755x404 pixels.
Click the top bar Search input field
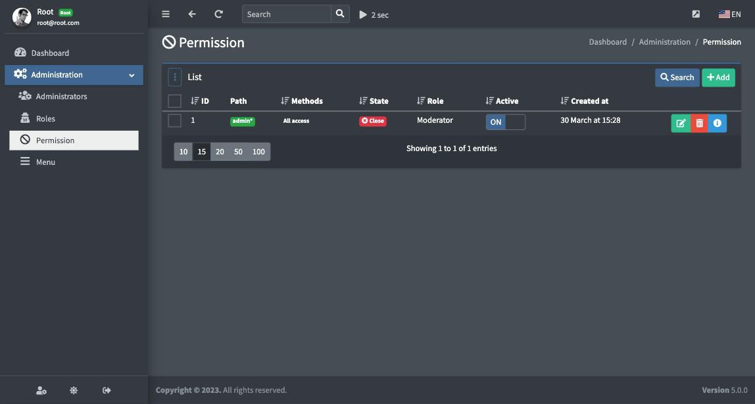click(x=286, y=14)
